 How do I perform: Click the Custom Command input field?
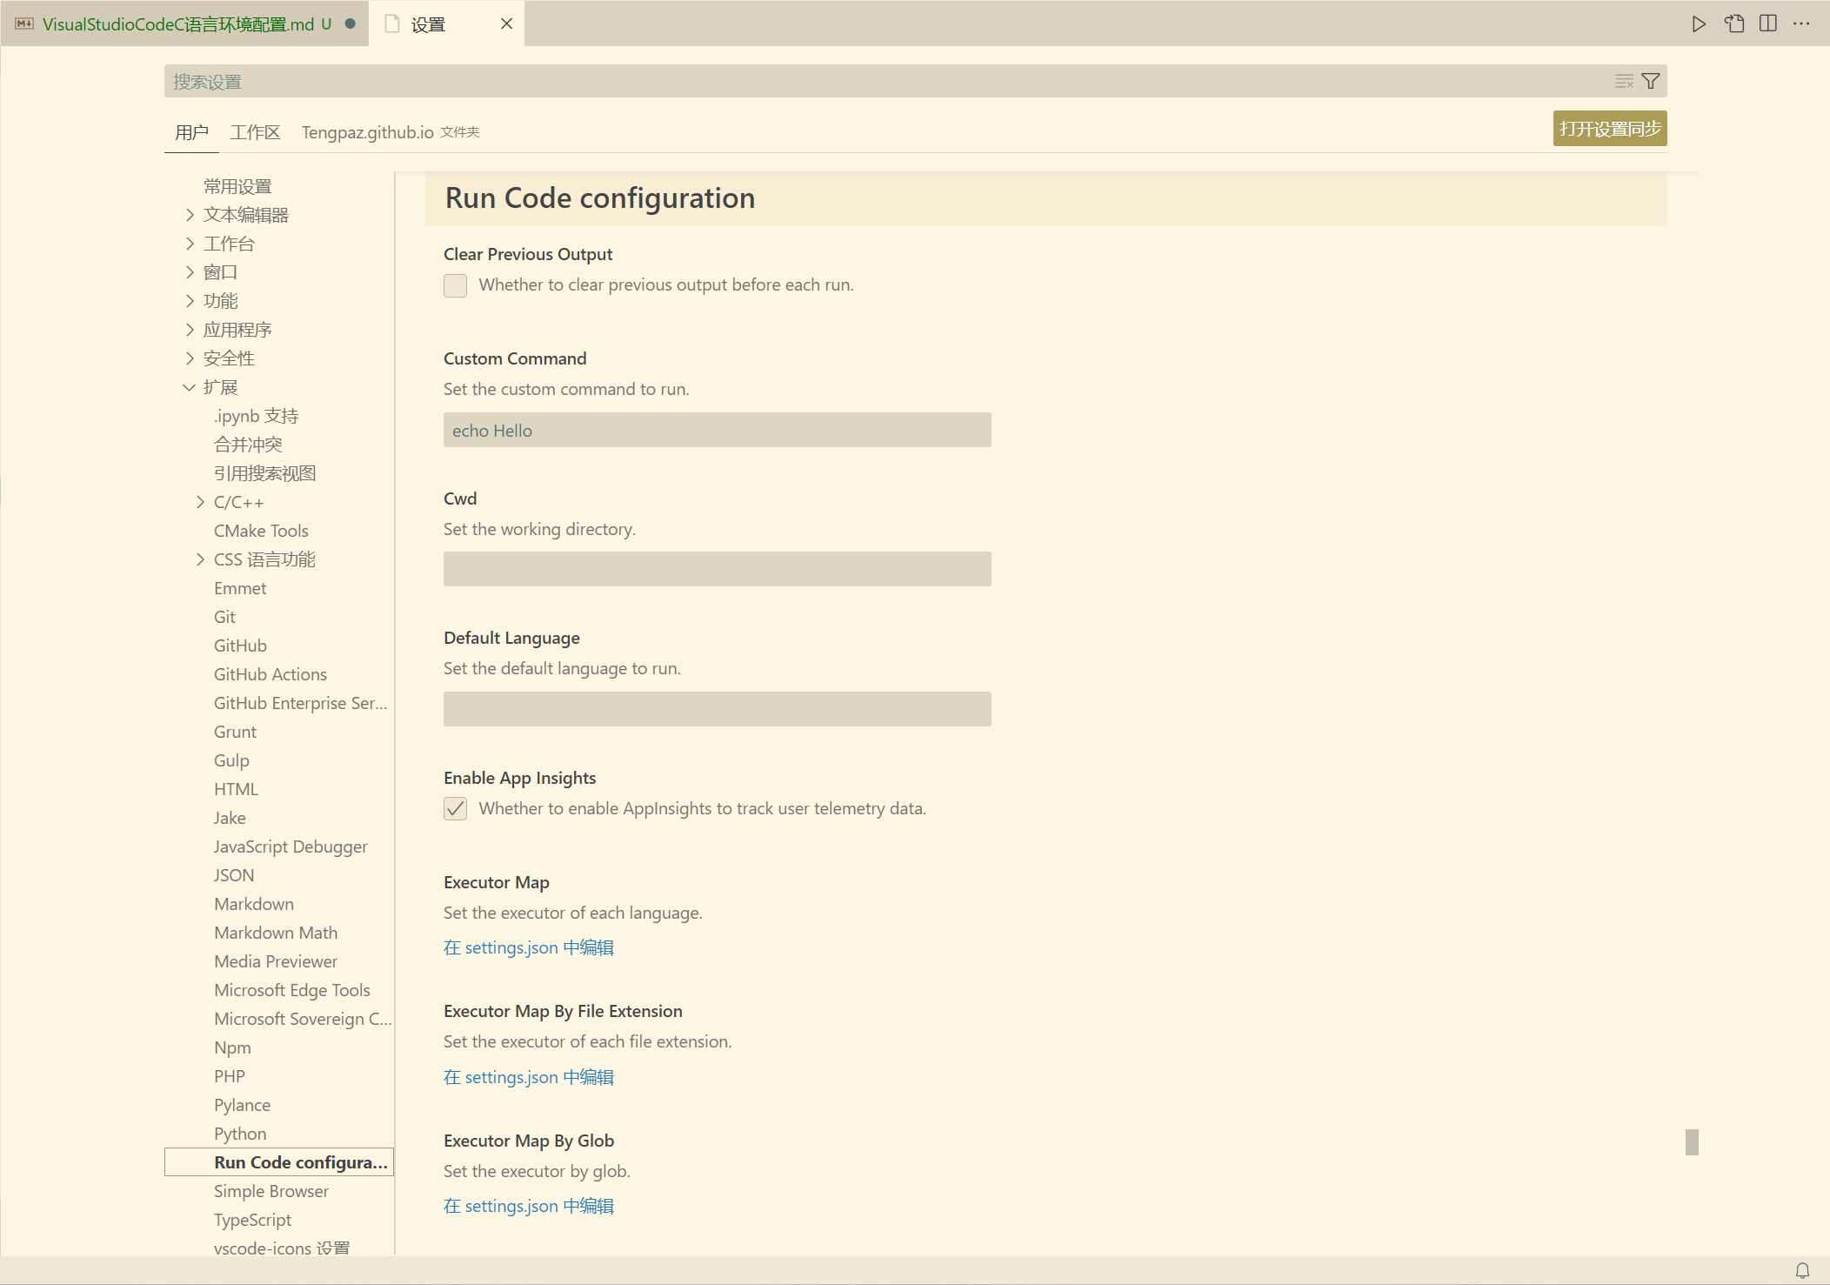coord(716,430)
